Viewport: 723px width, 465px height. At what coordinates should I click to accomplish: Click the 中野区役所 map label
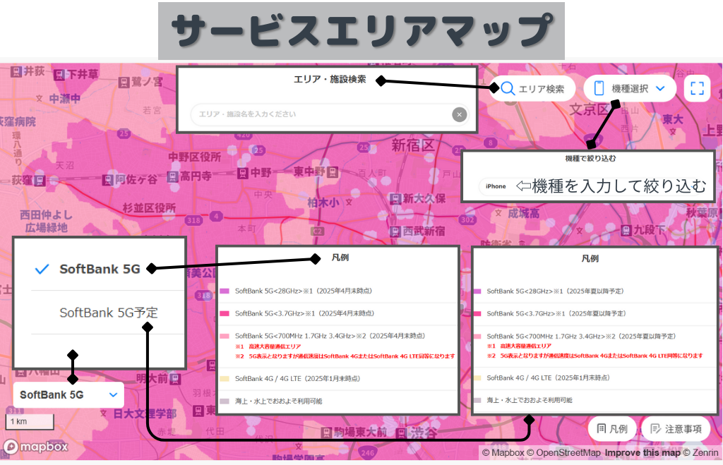(194, 157)
